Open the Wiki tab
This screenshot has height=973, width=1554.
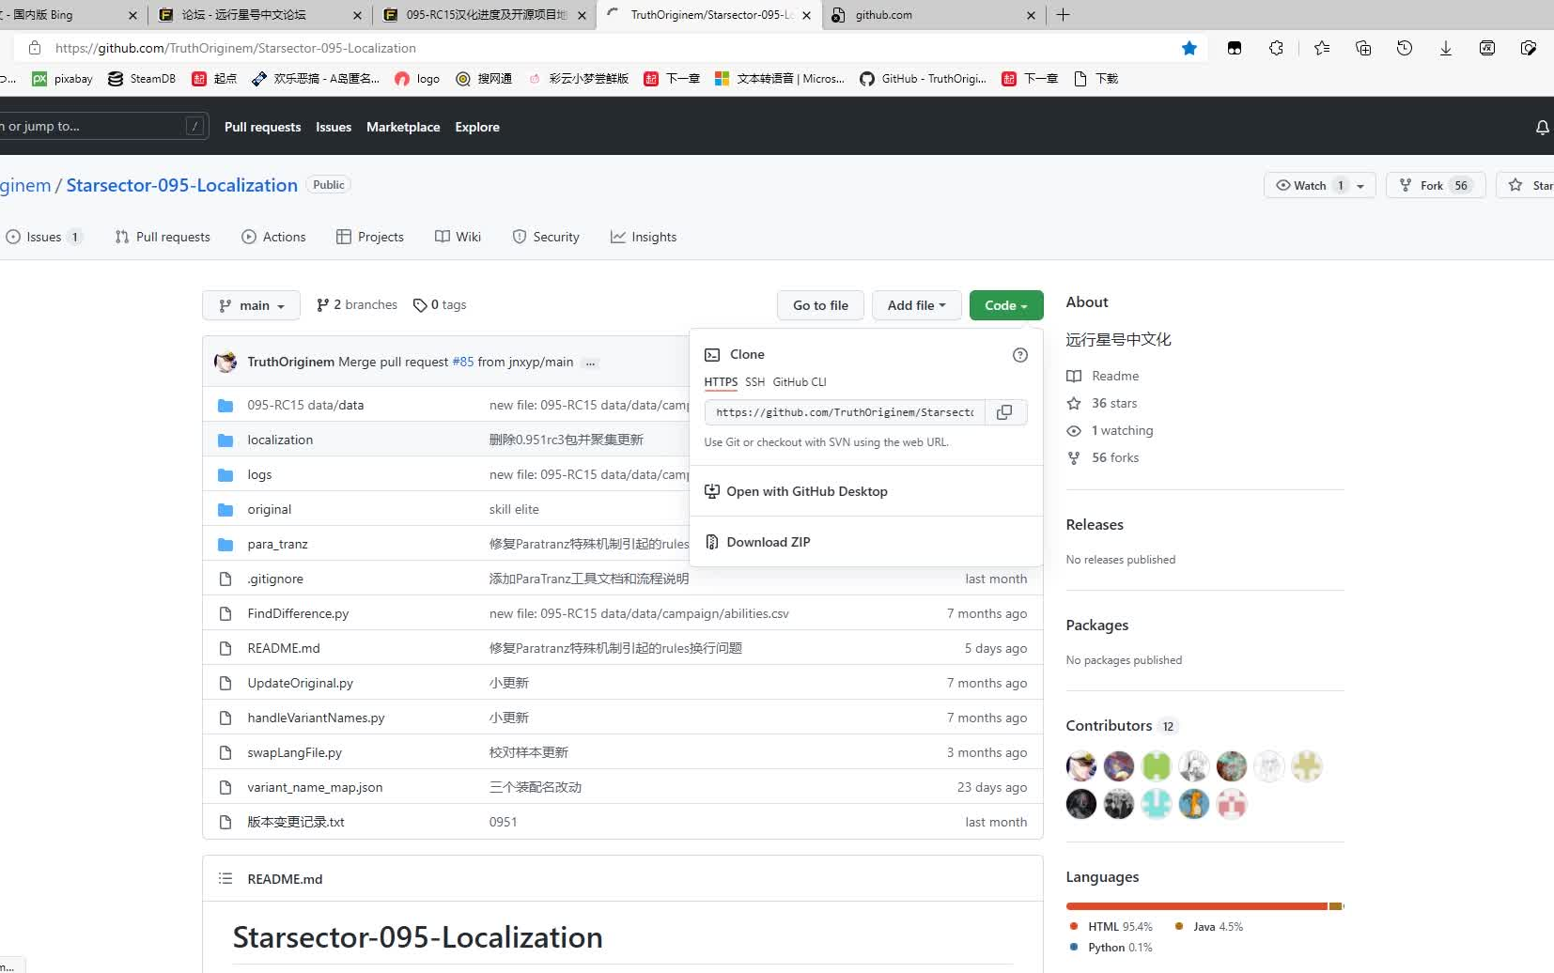pos(458,237)
